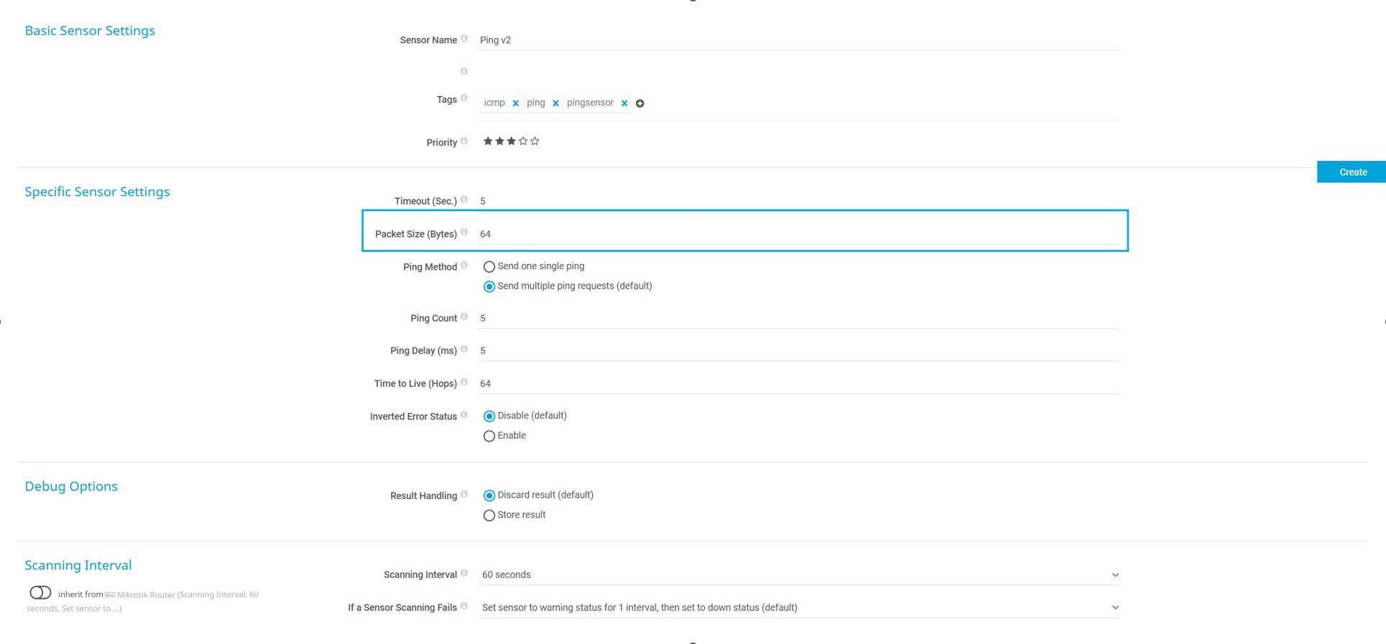Remove the ping tag

[555, 103]
